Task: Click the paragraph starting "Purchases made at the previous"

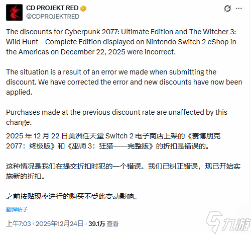Action: (116, 117)
